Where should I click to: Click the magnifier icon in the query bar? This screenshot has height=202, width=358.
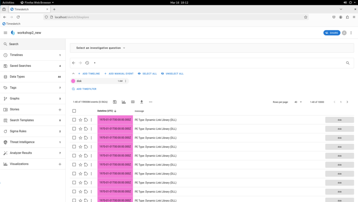(348, 63)
